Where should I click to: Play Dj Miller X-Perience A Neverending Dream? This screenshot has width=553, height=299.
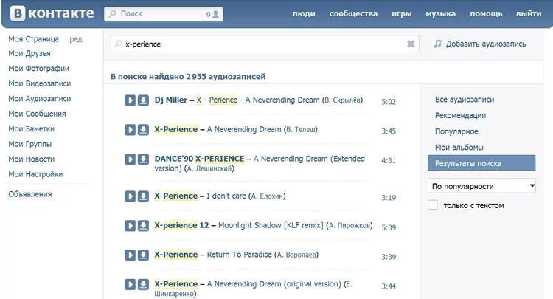(x=130, y=100)
